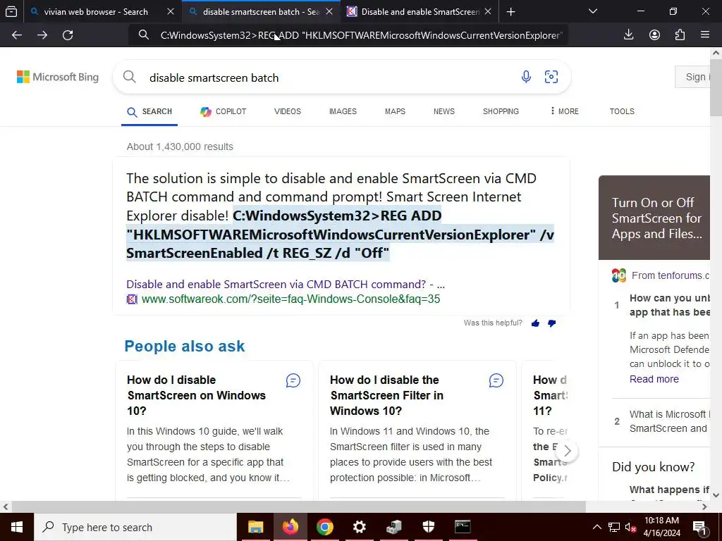Show next People also ask cards arrow

point(568,451)
